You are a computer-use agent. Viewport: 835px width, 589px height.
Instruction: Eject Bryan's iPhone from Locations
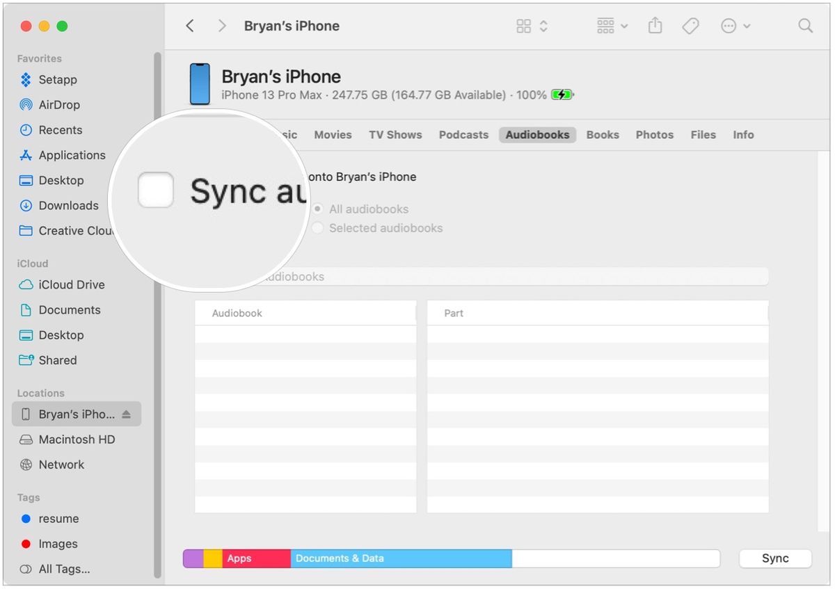[127, 414]
